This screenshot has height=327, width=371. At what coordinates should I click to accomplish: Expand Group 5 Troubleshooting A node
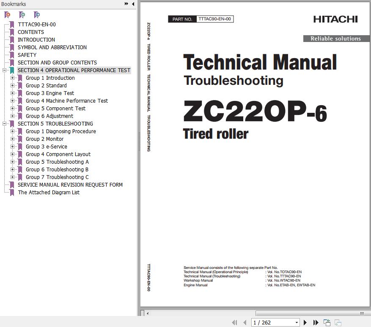[12, 162]
